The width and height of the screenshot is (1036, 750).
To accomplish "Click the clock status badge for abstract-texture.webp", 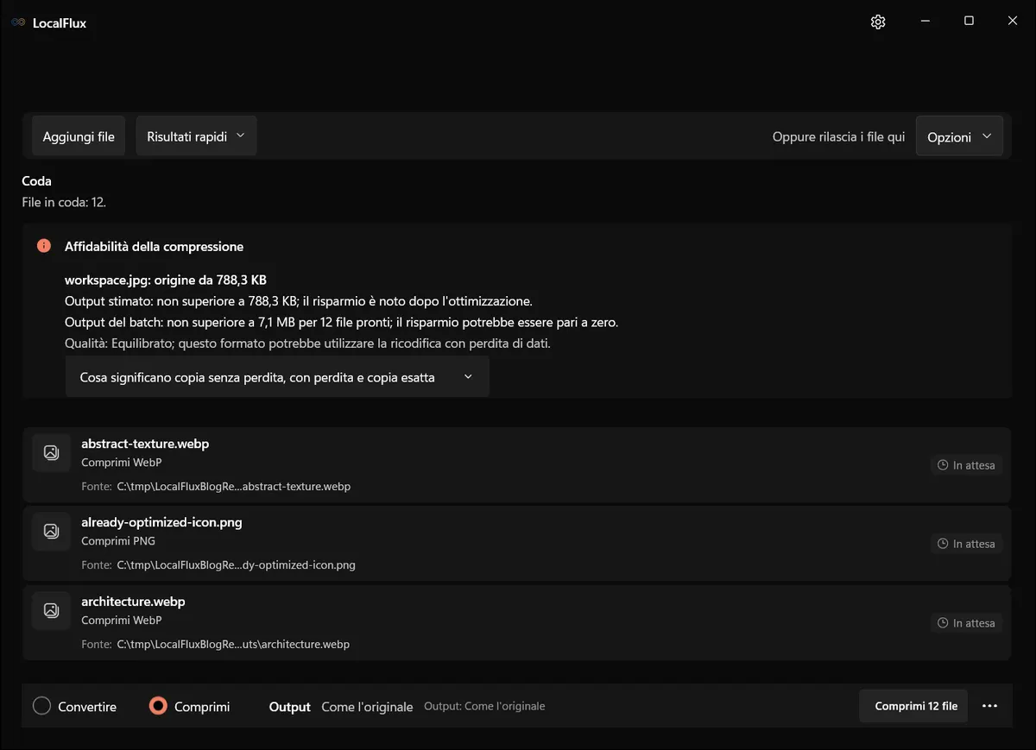I will [966, 465].
